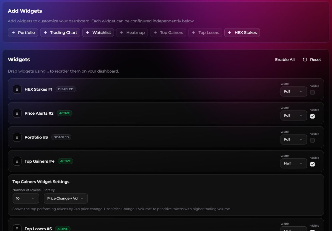Click the ACTIVE badge on Top Losers #5
The image size is (332, 231).
coord(63,229)
